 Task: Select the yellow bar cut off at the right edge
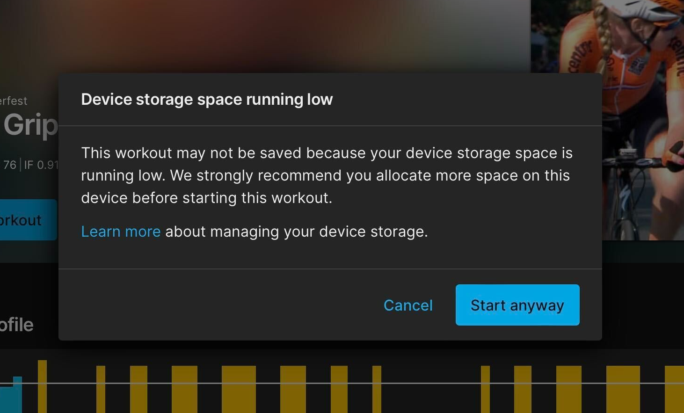pos(674,389)
